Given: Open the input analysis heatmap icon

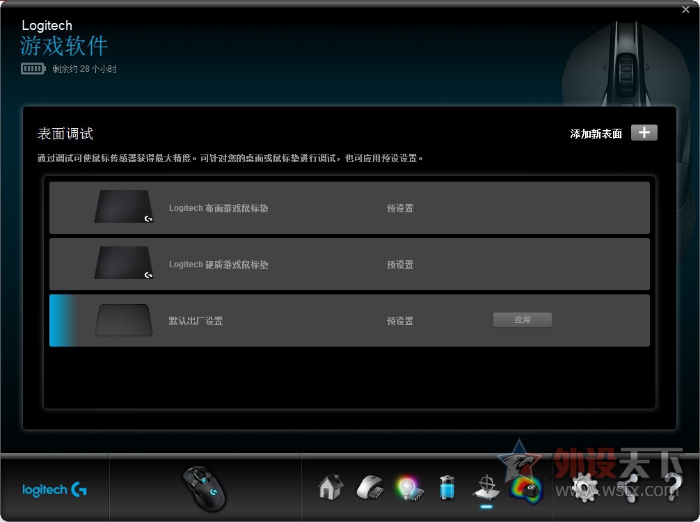Looking at the screenshot, I should click(526, 489).
